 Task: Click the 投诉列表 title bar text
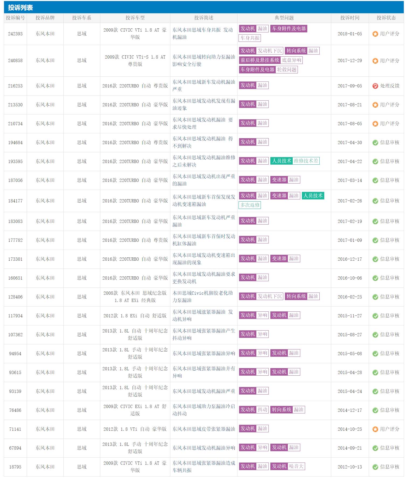(x=20, y=8)
